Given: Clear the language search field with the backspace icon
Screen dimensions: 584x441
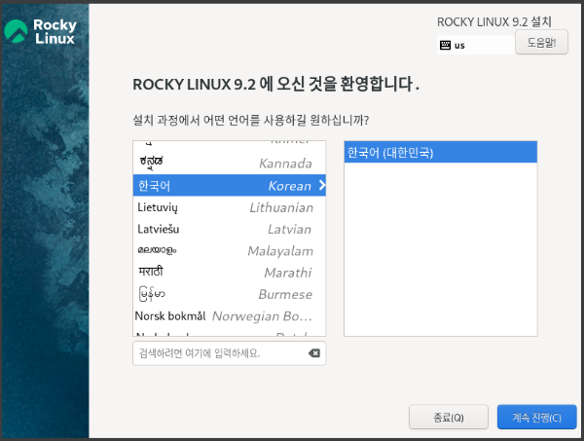Looking at the screenshot, I should [x=314, y=353].
